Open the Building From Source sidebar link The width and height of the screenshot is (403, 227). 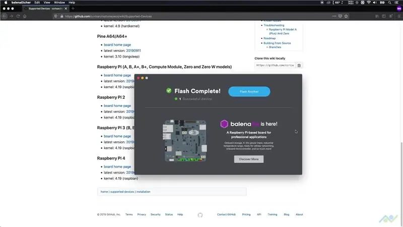[x=277, y=43]
